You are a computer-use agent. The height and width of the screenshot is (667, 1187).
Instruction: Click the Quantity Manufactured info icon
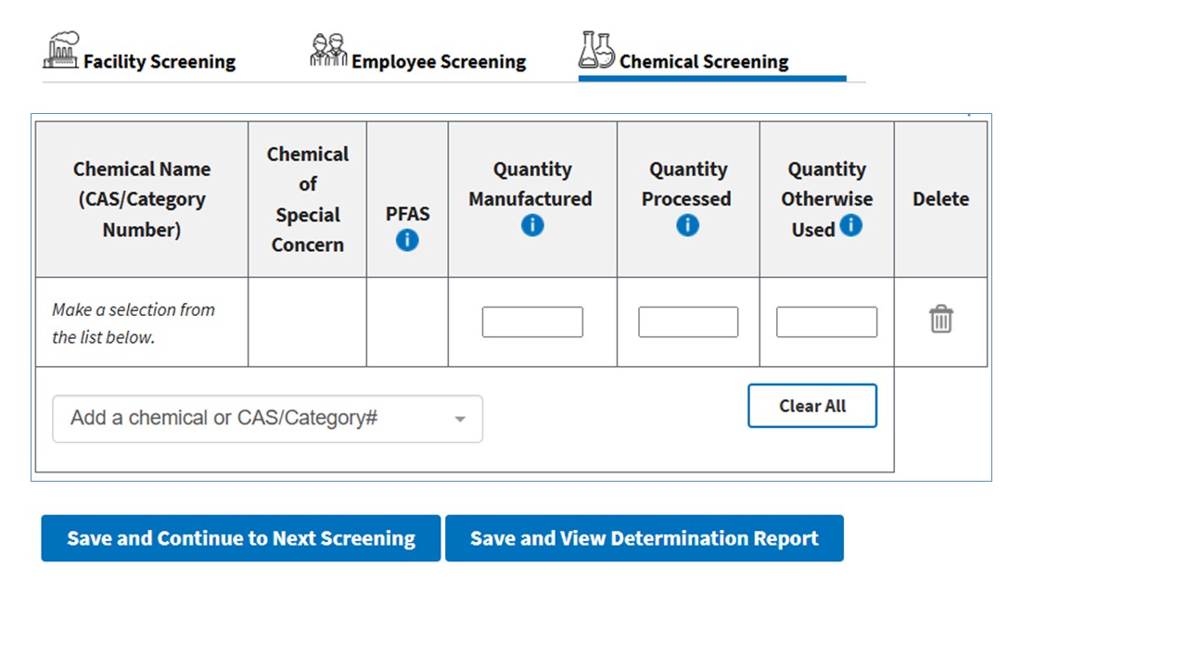(531, 224)
